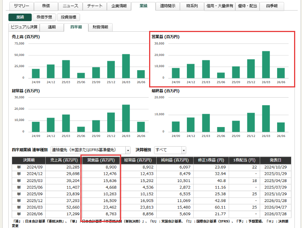Click dividend value 22
The image size is (302, 228).
[x=254, y=167]
